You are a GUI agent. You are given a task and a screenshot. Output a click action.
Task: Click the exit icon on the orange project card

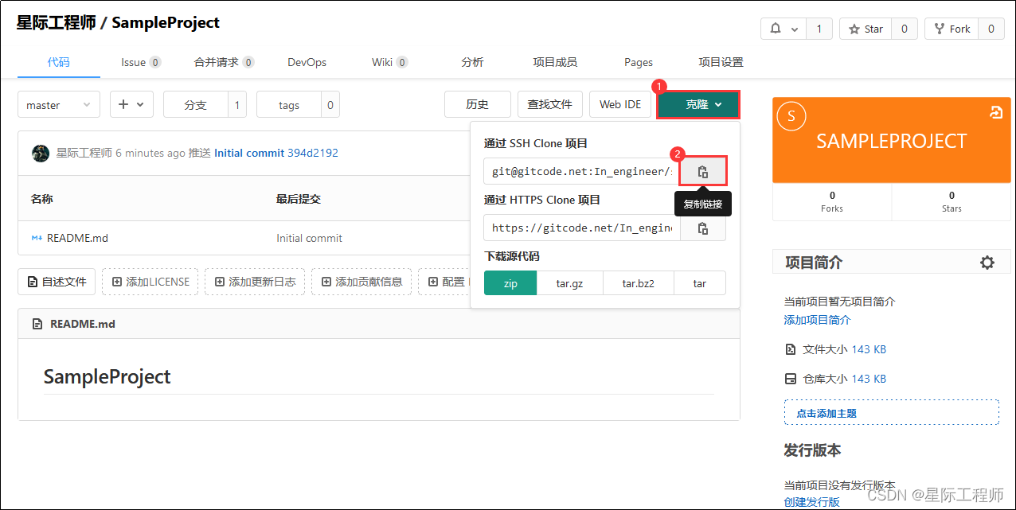(x=996, y=113)
